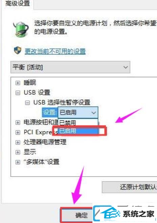
Task: Switch to the 高级设置 tab
Action: tap(18, 4)
